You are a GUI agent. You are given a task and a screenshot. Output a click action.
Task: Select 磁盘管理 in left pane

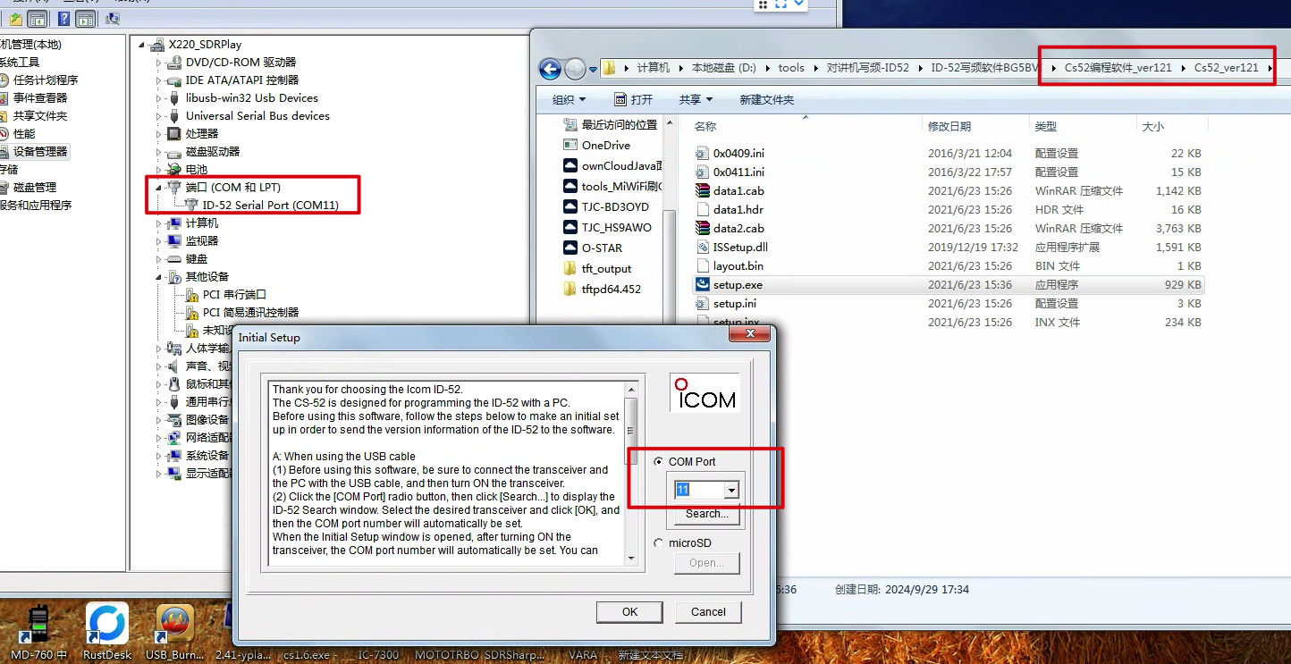pos(34,188)
